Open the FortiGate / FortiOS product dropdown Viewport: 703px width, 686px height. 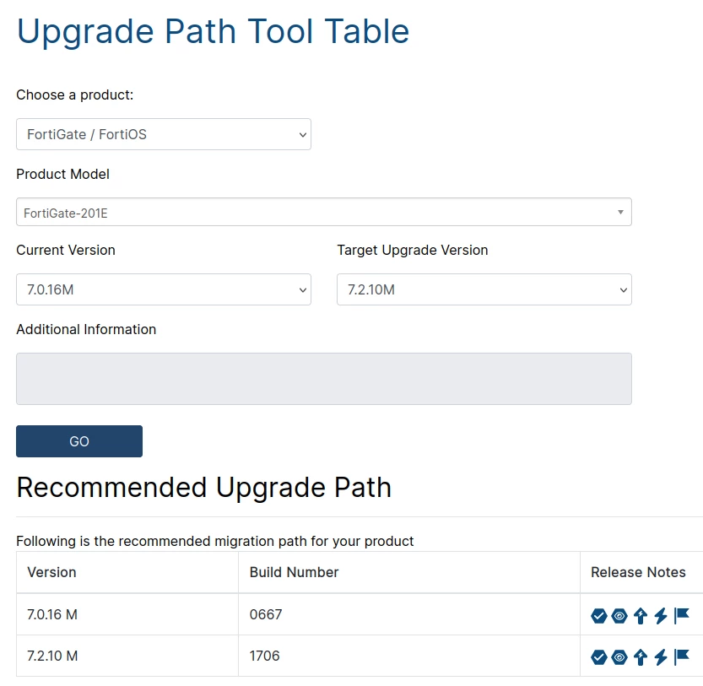tap(164, 134)
